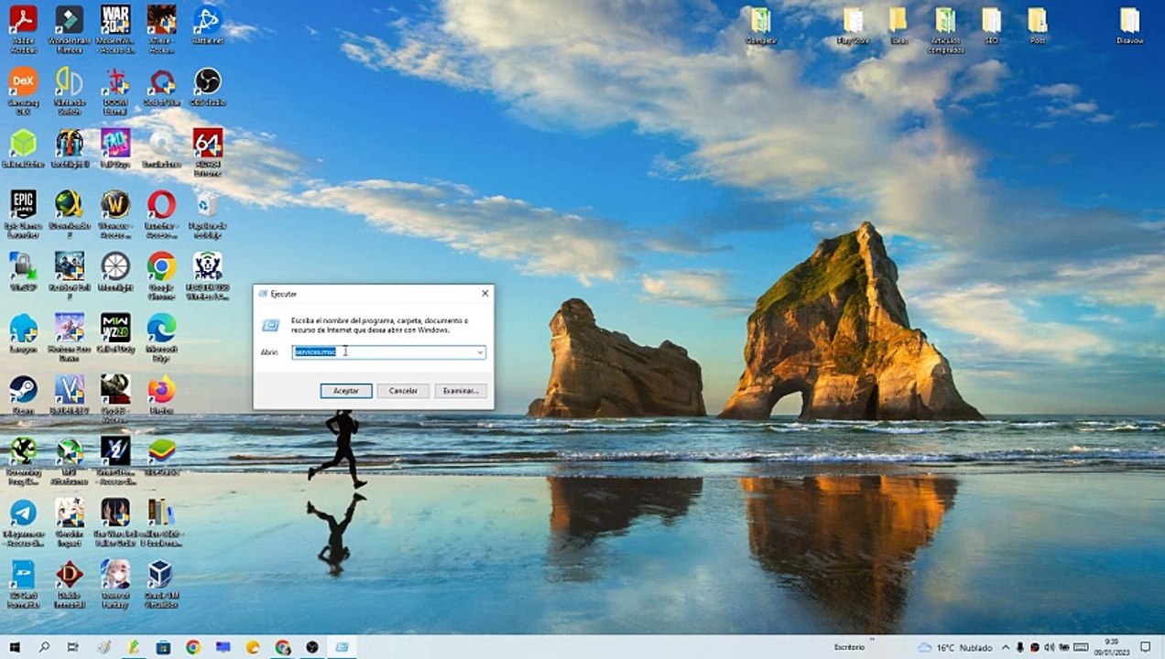Open the notification center icon

click(x=1145, y=647)
